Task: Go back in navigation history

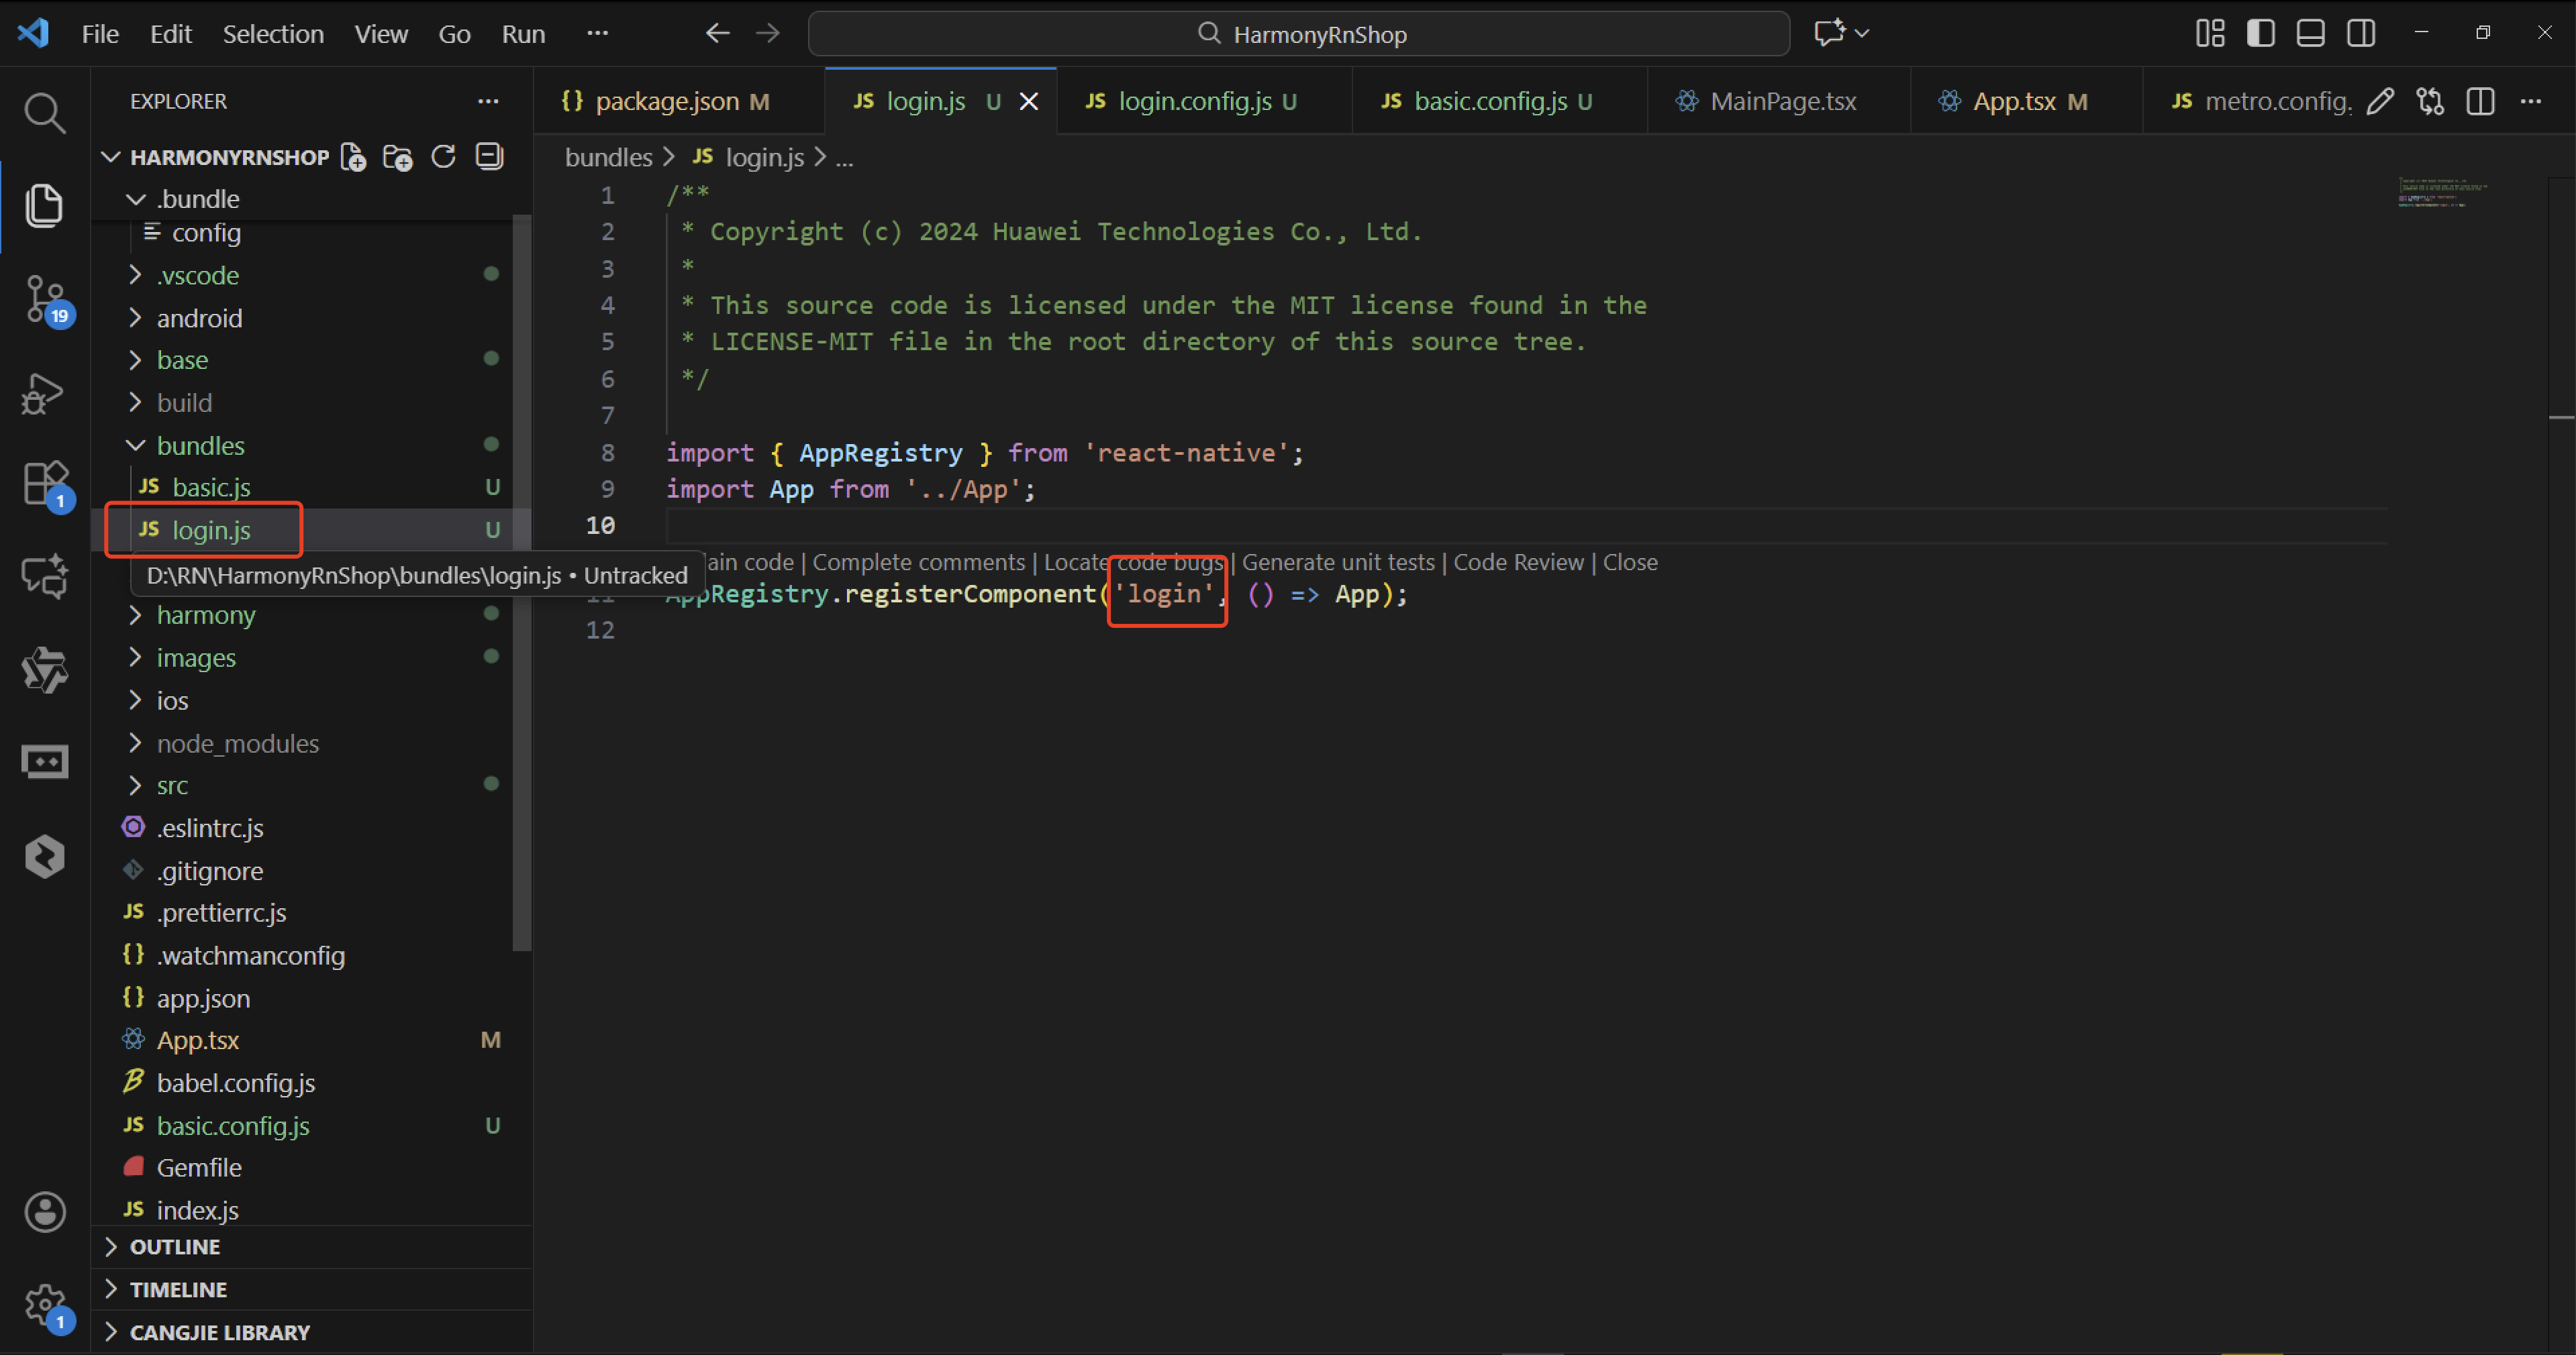Action: point(718,34)
